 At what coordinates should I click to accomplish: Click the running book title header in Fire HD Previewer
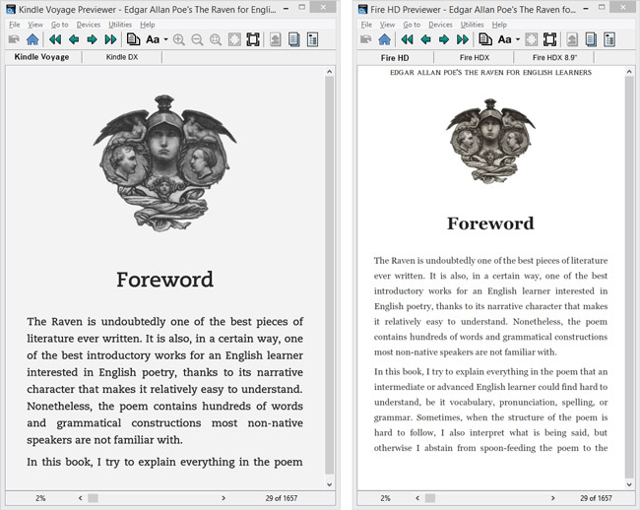490,73
